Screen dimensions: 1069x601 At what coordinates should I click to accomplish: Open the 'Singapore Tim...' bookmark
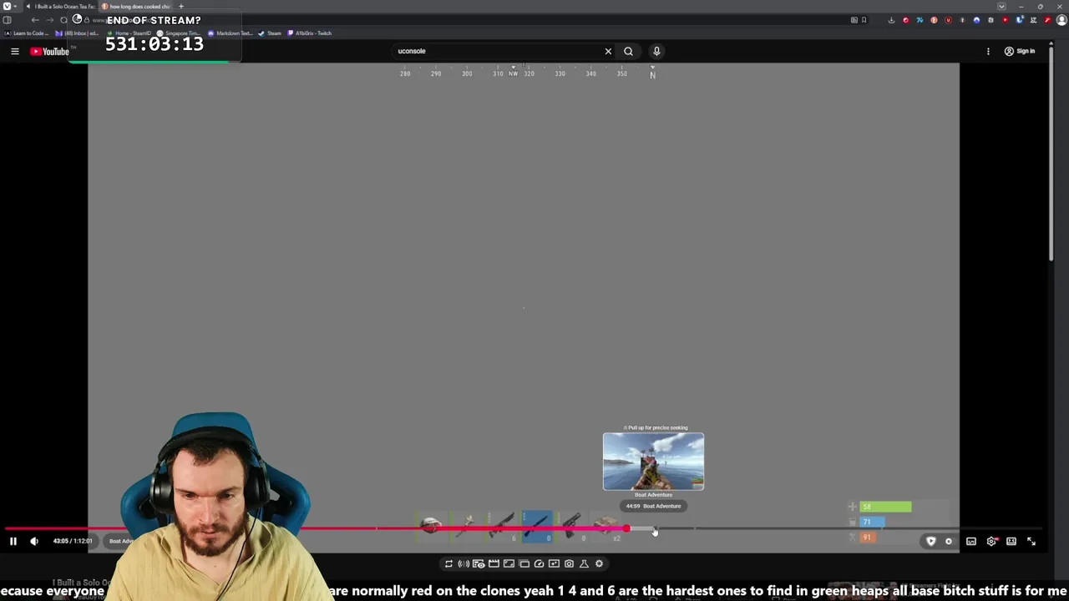[x=180, y=33]
